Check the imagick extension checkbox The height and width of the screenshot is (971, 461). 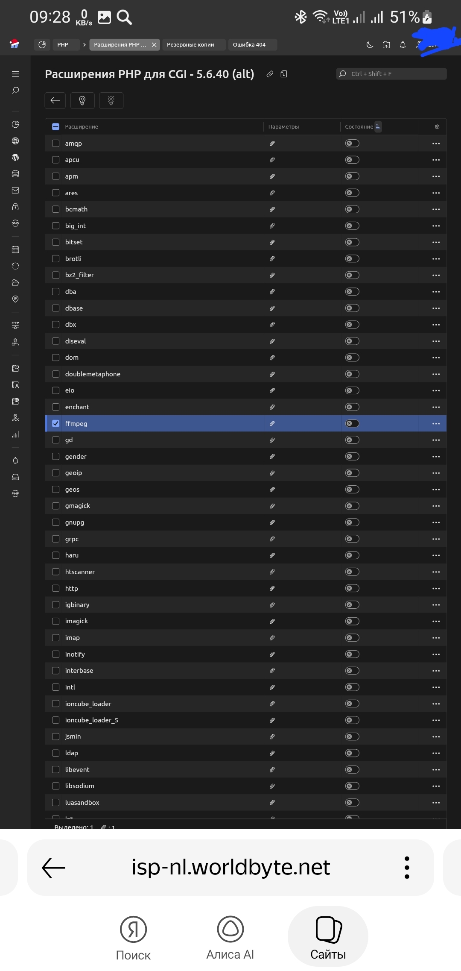pyautogui.click(x=55, y=621)
